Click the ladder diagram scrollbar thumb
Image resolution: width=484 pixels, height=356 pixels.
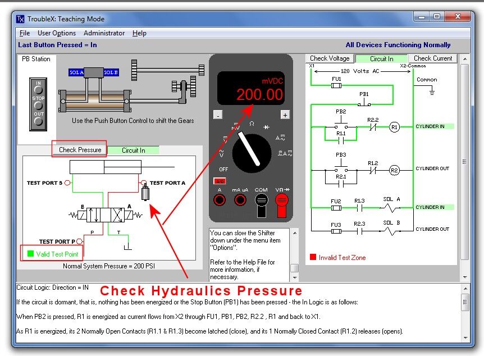pos(465,162)
